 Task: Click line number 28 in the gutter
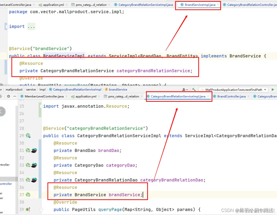[22, 128]
